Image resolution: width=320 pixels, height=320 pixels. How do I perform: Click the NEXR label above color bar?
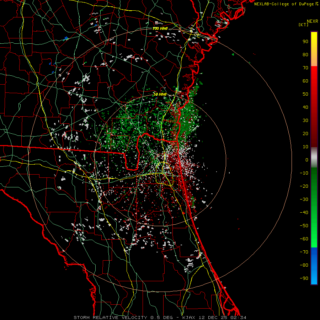[313, 21]
